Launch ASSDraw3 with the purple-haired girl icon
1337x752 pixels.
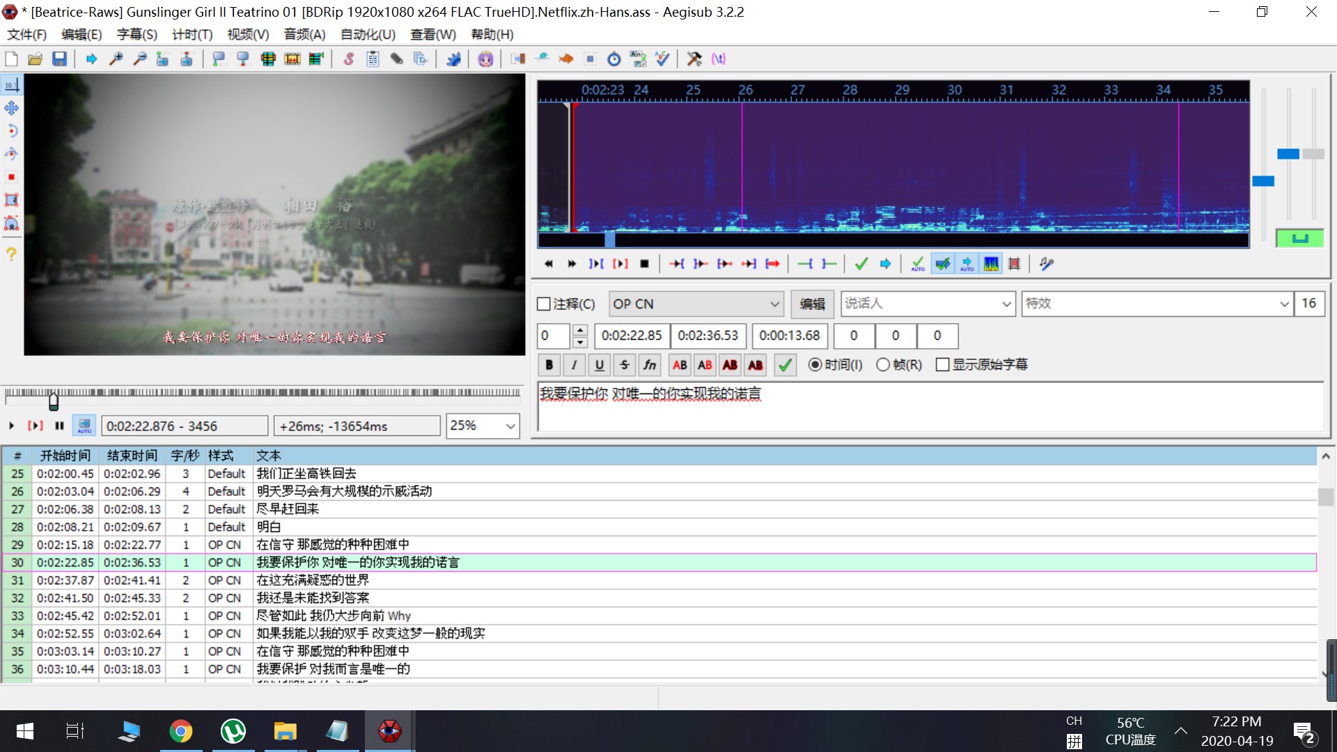coord(485,59)
